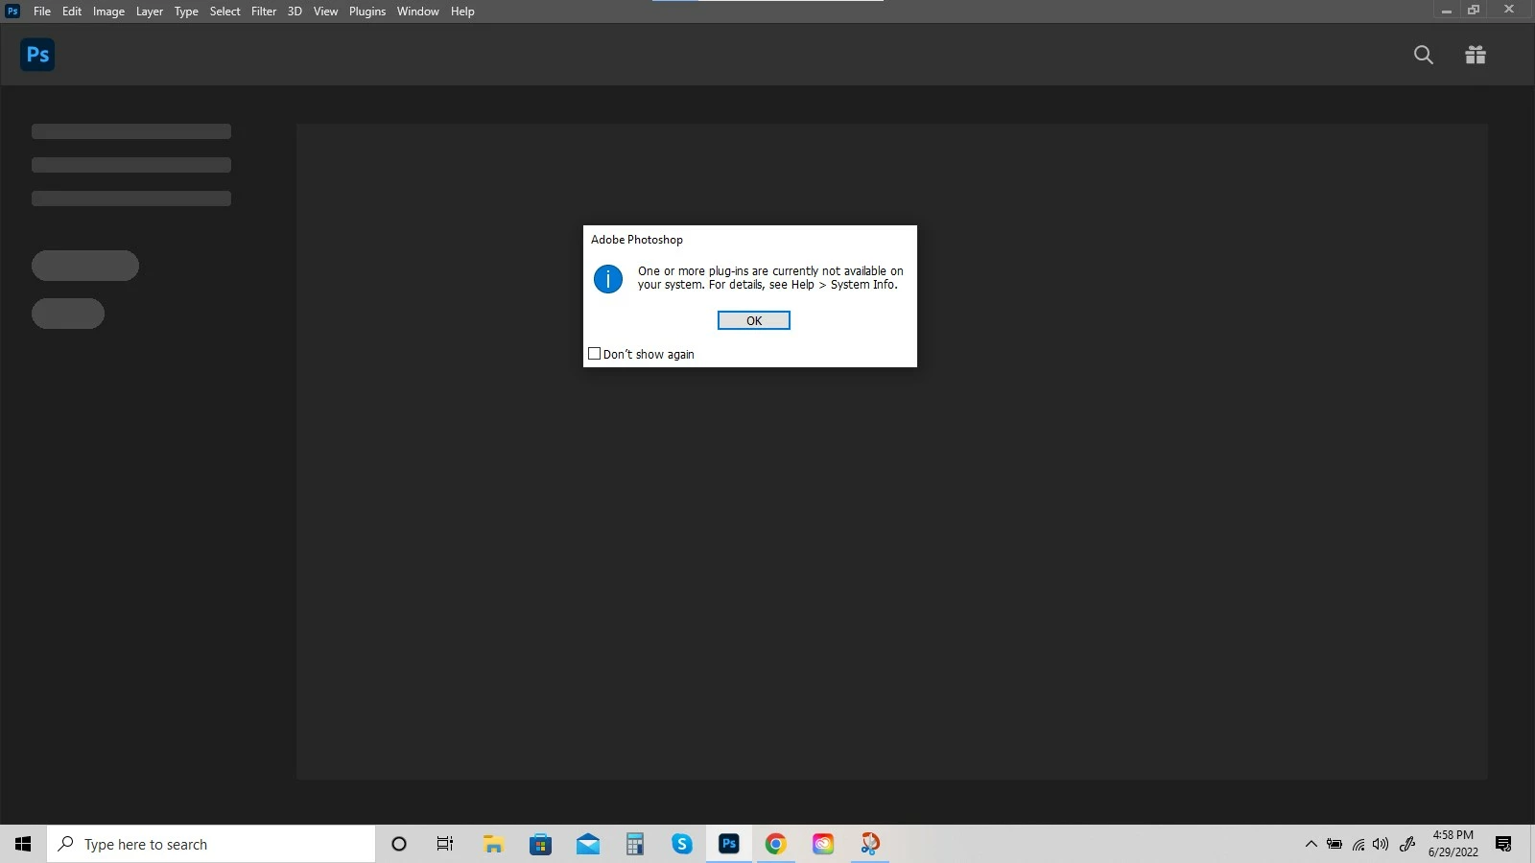Open the Layer menu
1535x863 pixels.
click(150, 12)
